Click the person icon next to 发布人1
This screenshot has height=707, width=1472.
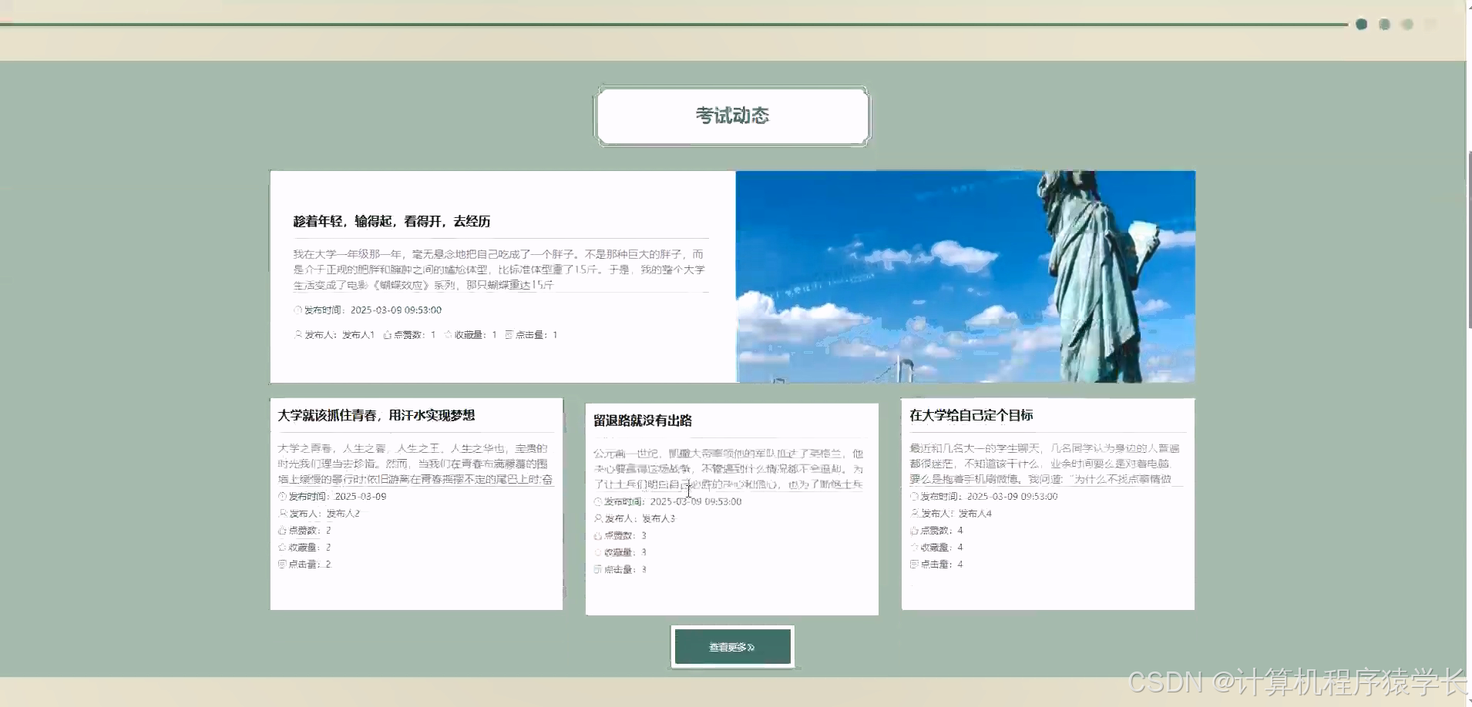pos(297,334)
